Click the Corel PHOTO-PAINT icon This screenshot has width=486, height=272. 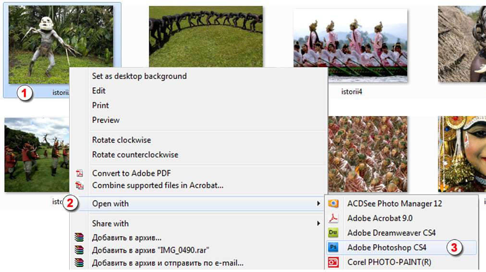click(x=333, y=262)
